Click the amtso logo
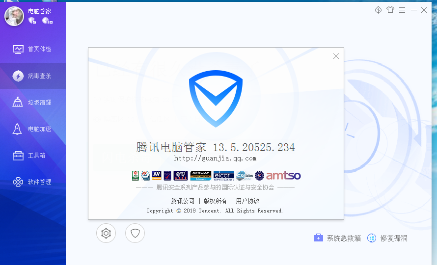Screen dimensions: 437x265 (x=283, y=176)
